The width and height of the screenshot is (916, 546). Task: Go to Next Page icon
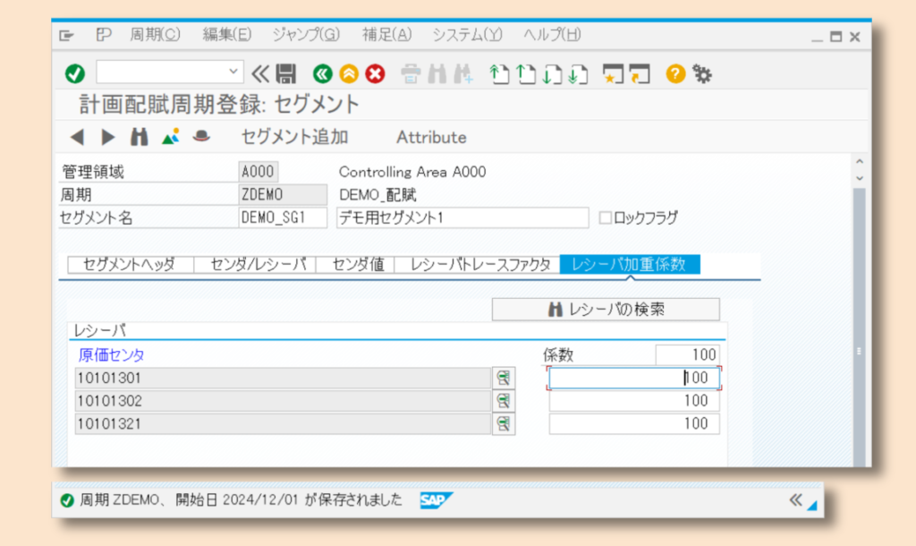click(x=552, y=74)
